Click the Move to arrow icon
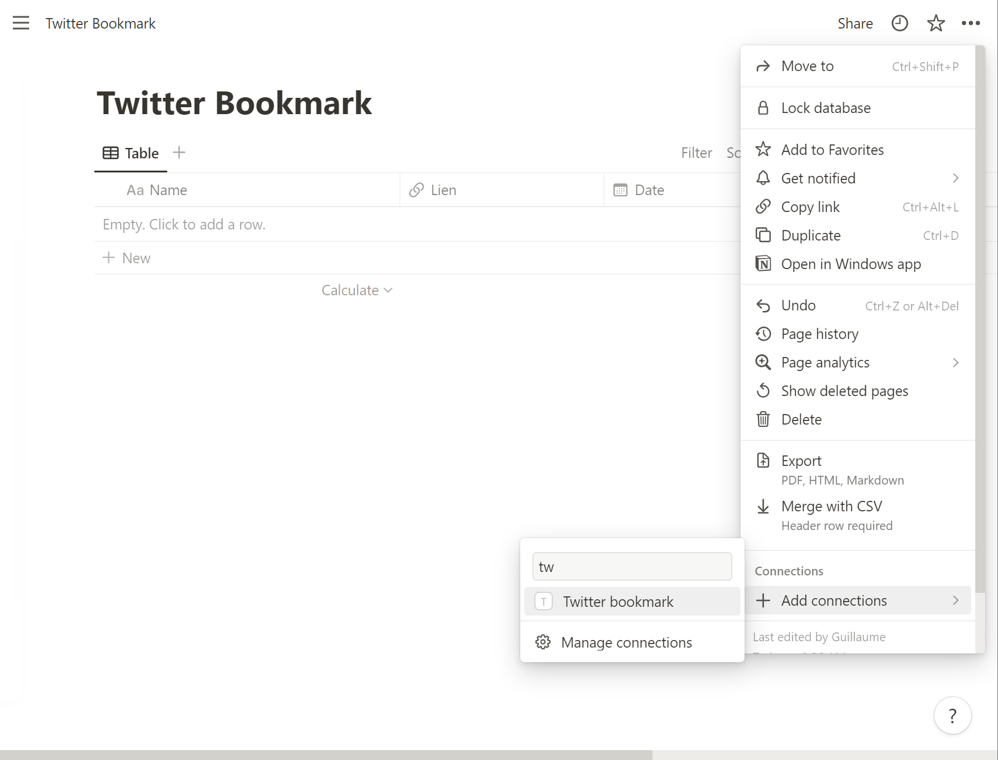The image size is (998, 760). coord(763,66)
